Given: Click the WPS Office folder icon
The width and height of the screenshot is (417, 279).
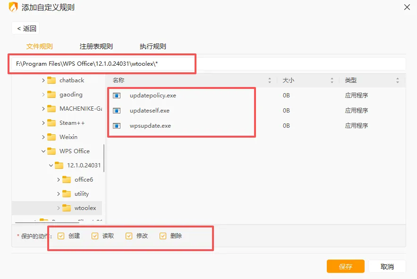Looking at the screenshot, I should coord(51,151).
